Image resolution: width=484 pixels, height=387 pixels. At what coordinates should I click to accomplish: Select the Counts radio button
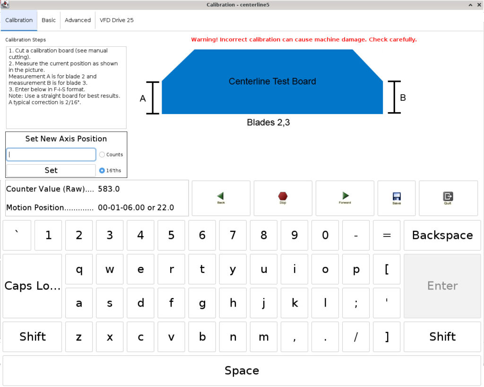102,154
